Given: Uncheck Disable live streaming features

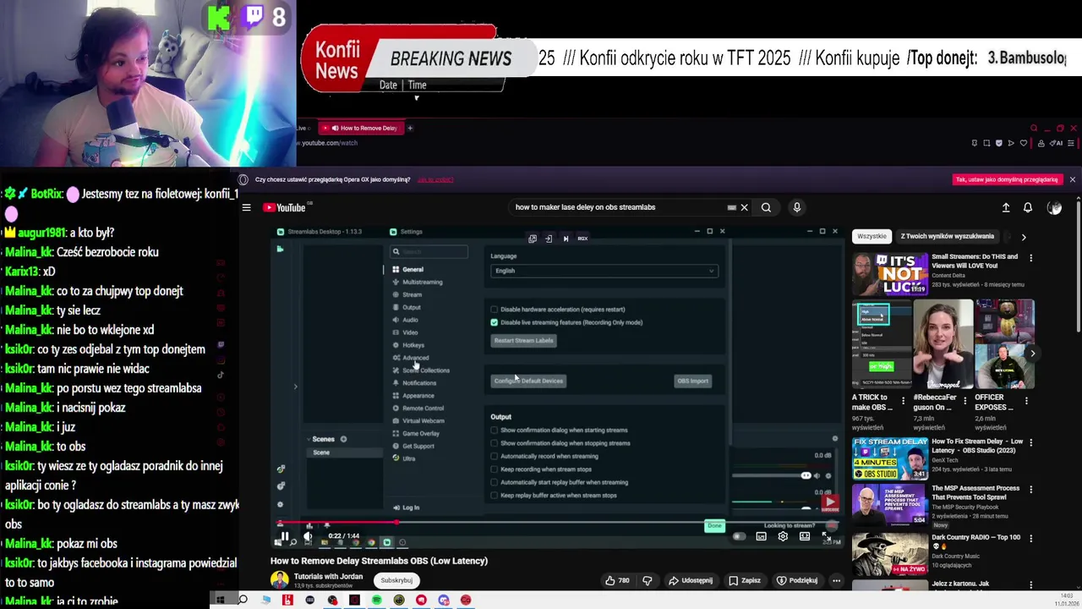Looking at the screenshot, I should tap(495, 322).
